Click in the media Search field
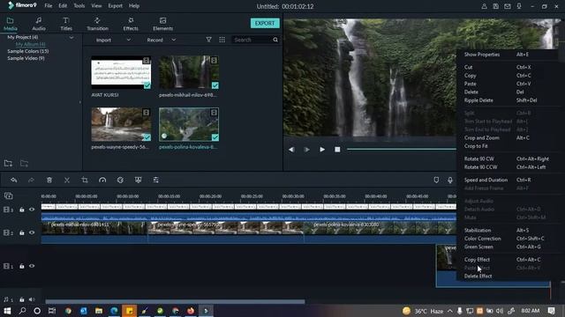This screenshot has height=317, width=565. (x=252, y=40)
